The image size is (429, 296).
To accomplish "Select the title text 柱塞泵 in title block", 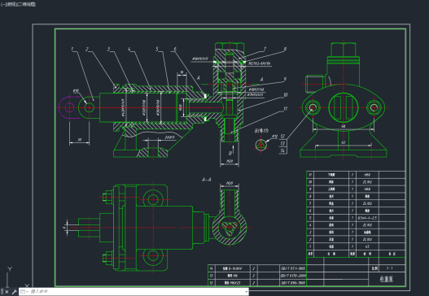I will coord(387,279).
